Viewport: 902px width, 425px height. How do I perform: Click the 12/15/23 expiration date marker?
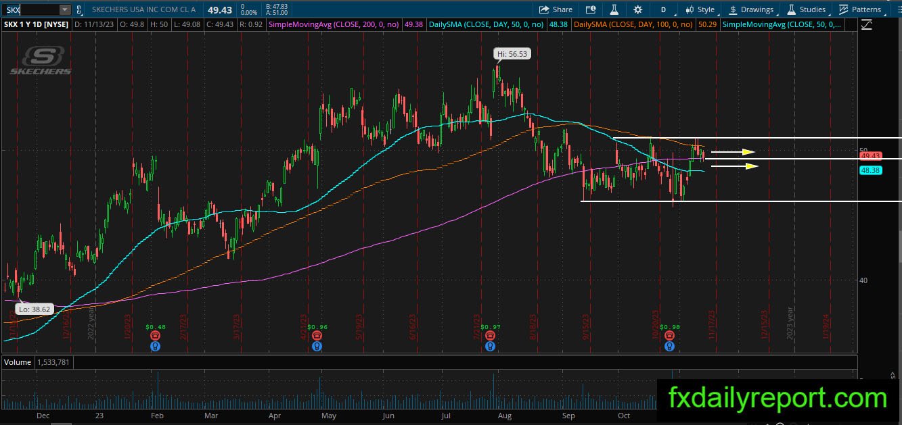(x=765, y=324)
